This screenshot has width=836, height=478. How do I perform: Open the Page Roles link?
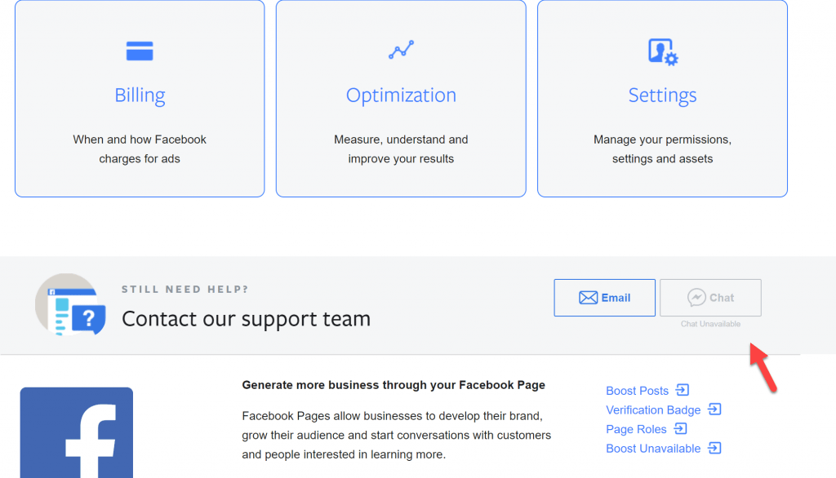pyautogui.click(x=636, y=428)
